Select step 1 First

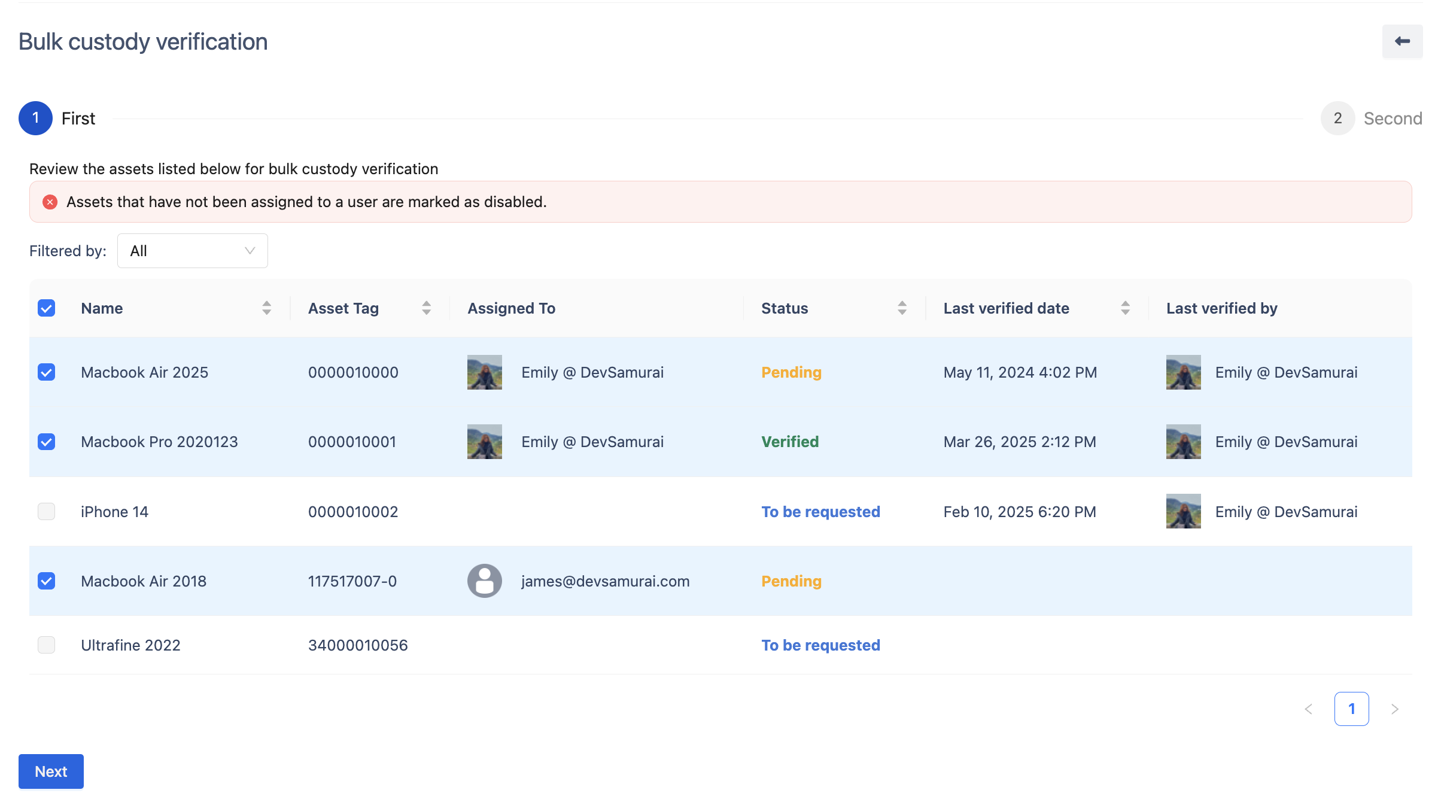tap(36, 119)
